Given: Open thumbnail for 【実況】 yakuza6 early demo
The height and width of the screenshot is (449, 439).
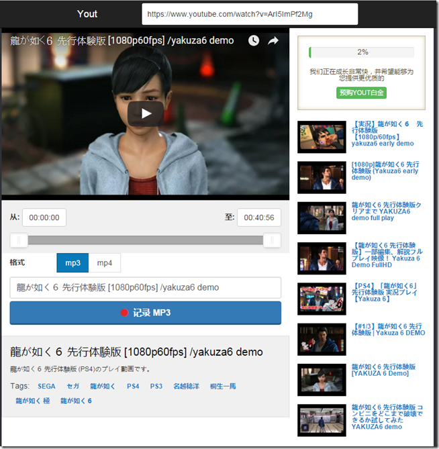Looking at the screenshot, I should point(322,137).
